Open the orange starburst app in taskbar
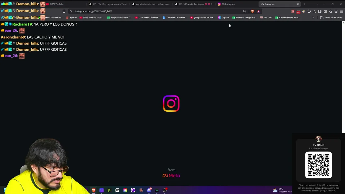This screenshot has height=194, width=345. point(141,190)
